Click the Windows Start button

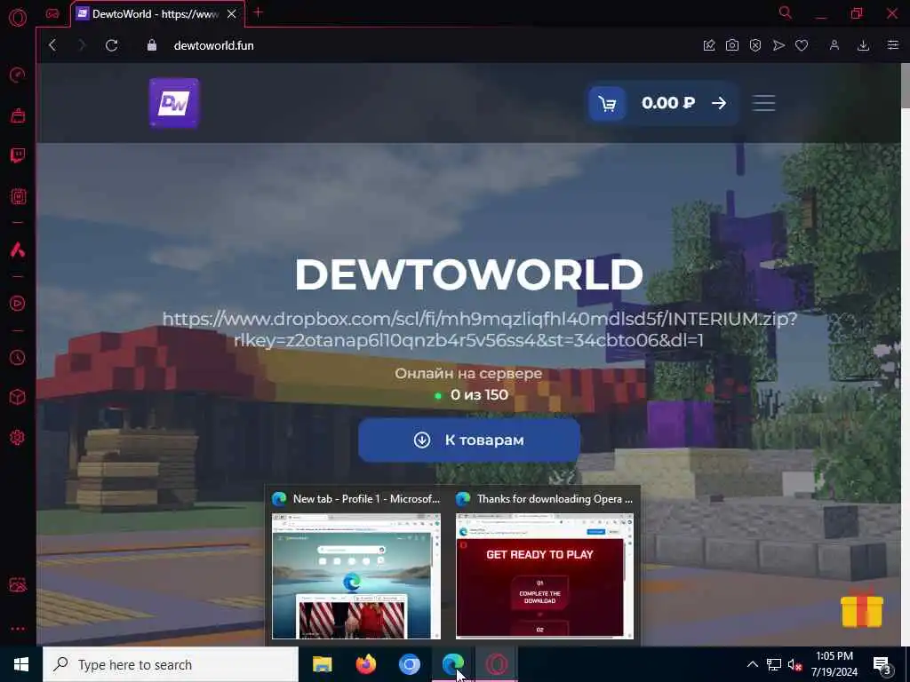pos(21,664)
